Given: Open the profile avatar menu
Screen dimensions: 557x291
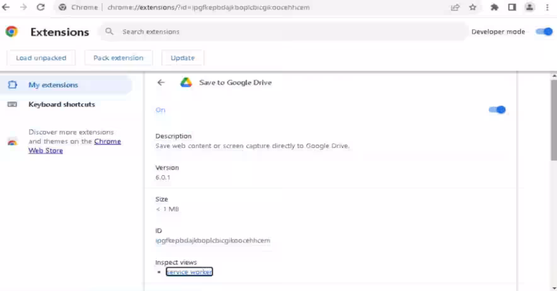Looking at the screenshot, I should 529,7.
